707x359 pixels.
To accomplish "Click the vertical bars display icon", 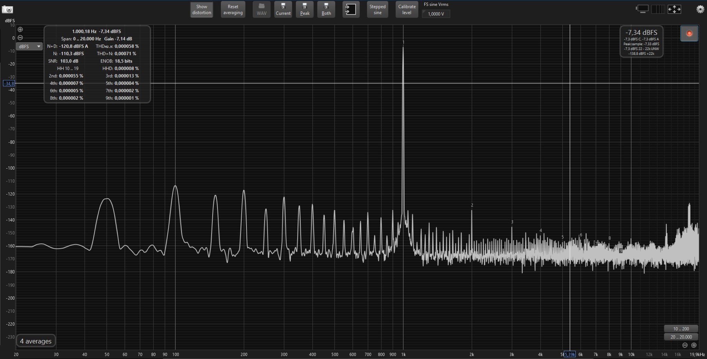I will point(658,9).
